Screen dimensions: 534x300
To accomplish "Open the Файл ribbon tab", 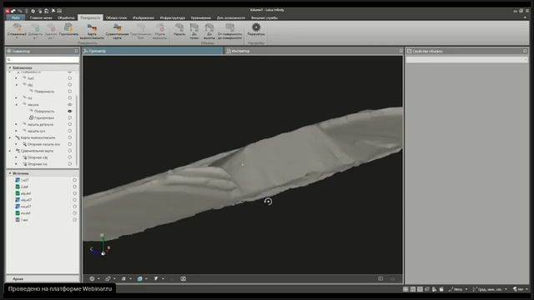I will 16,17.
